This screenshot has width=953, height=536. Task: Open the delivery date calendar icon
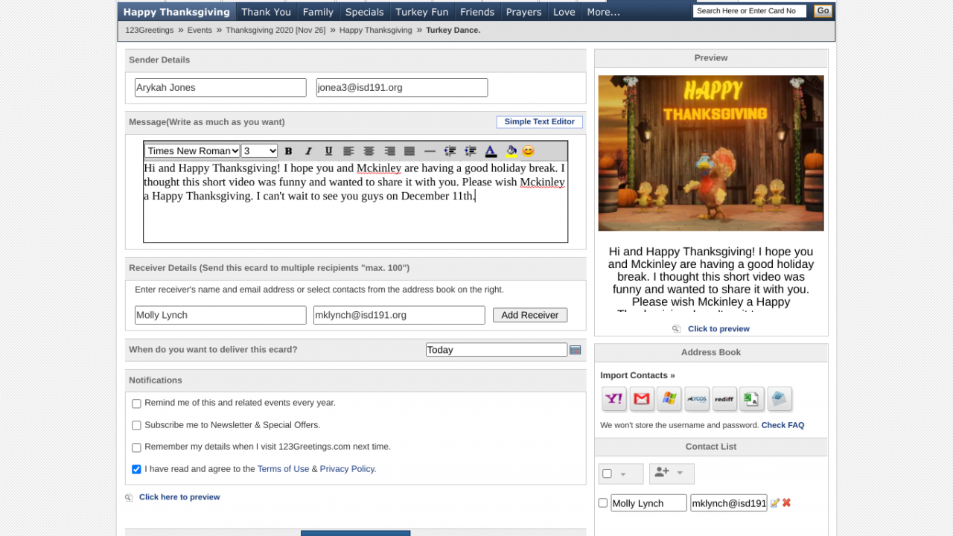pyautogui.click(x=576, y=350)
